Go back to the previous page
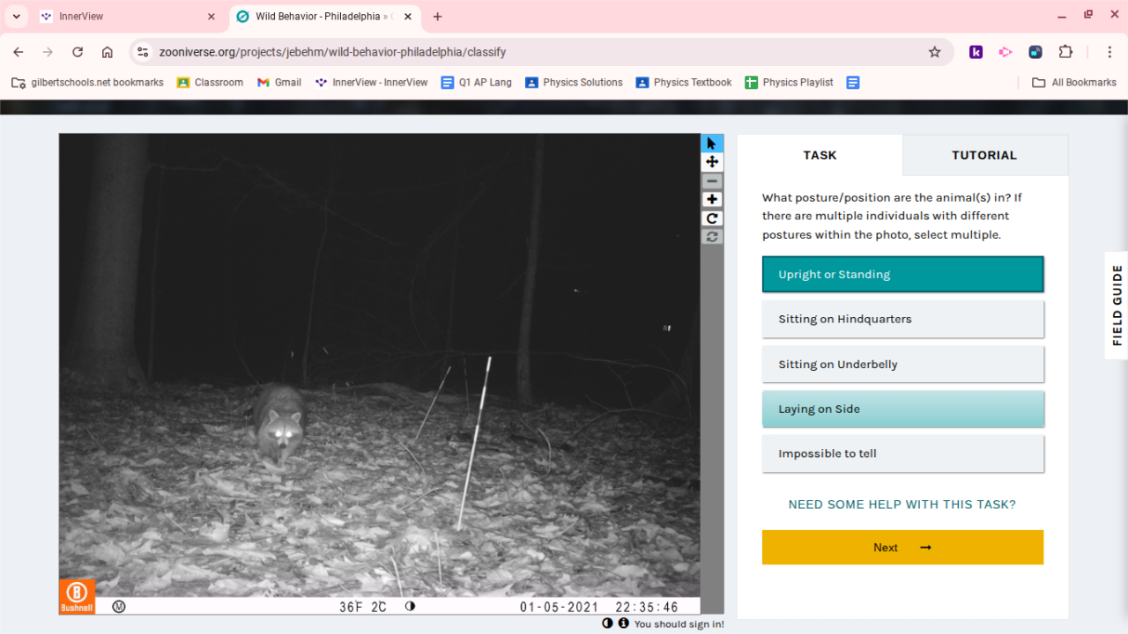The height and width of the screenshot is (634, 1128). point(19,52)
